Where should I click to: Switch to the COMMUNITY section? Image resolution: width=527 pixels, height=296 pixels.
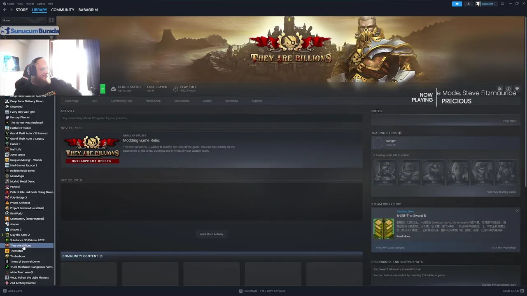click(63, 10)
